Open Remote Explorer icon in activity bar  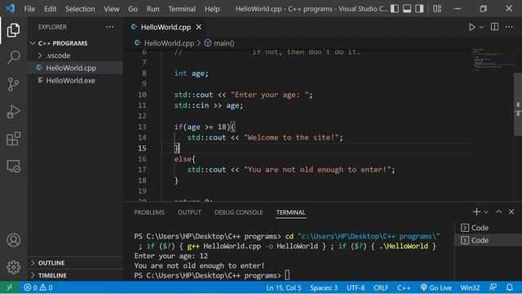click(13, 166)
